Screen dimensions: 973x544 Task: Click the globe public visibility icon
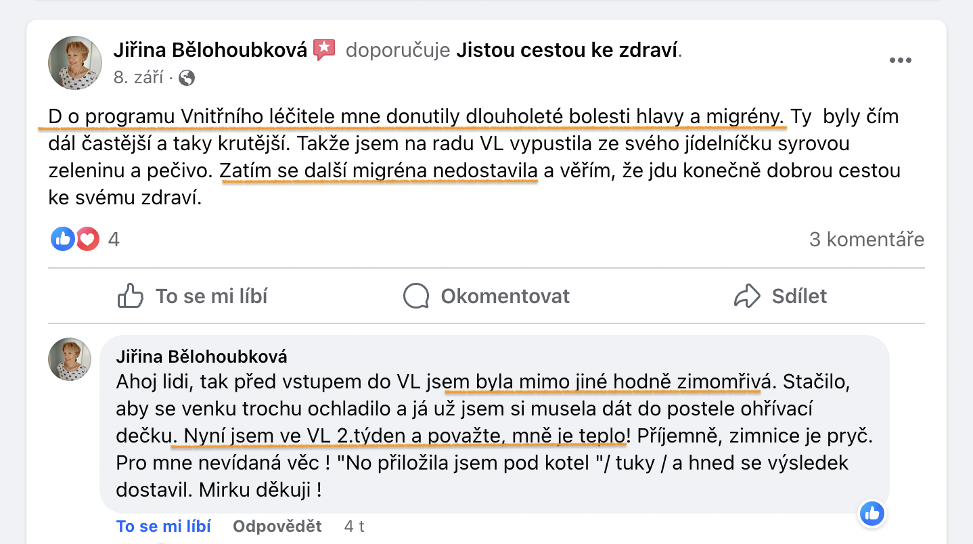tap(187, 78)
